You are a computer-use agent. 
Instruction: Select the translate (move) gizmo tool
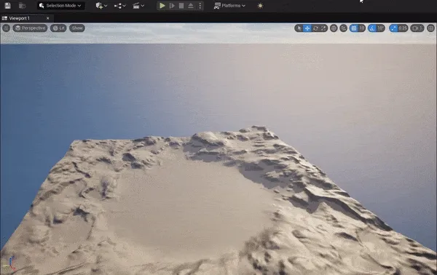click(307, 28)
